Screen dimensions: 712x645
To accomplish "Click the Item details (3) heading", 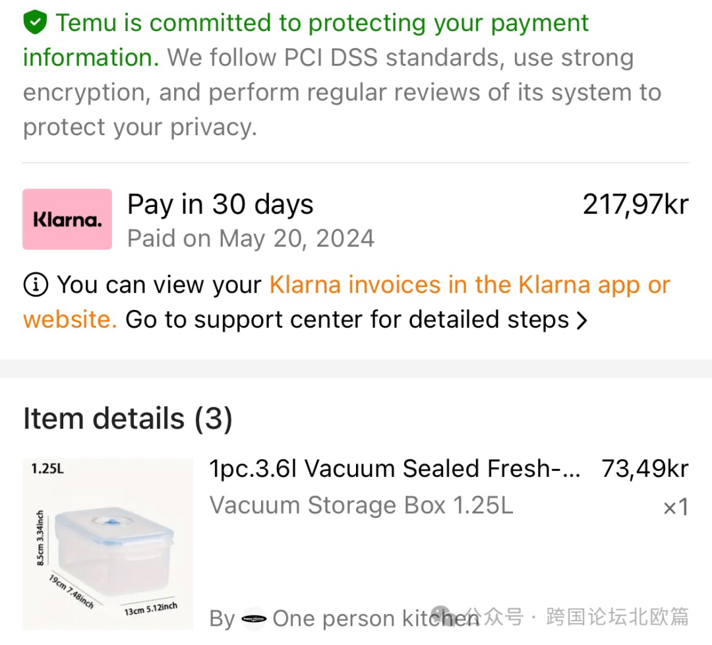I will 128,418.
